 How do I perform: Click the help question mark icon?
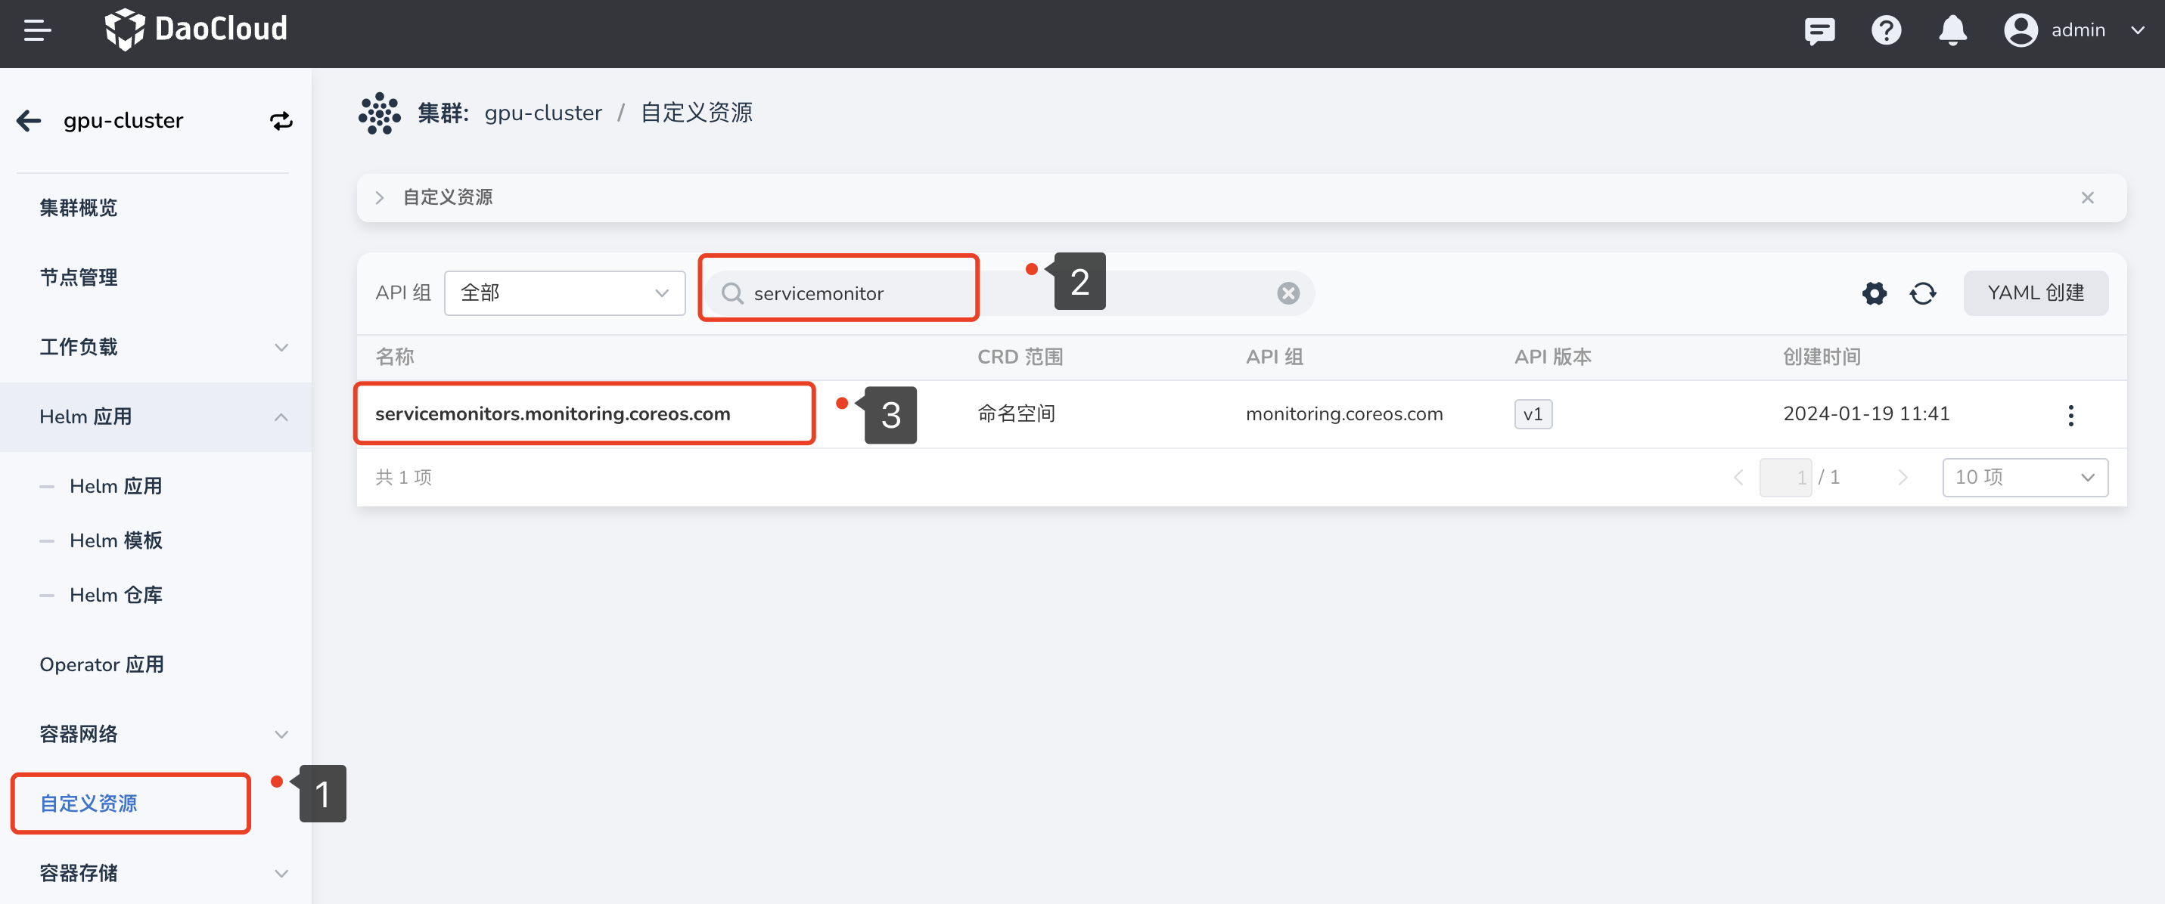[x=1885, y=30]
